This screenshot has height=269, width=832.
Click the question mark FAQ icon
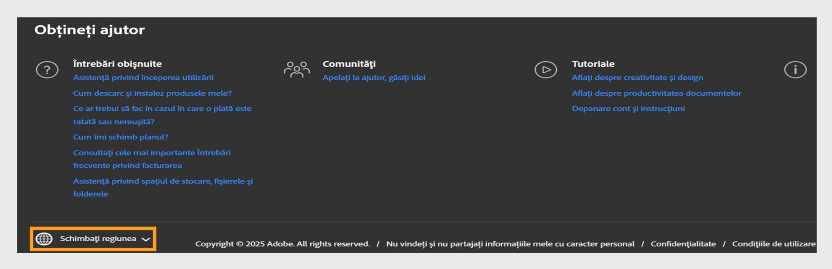pos(47,70)
